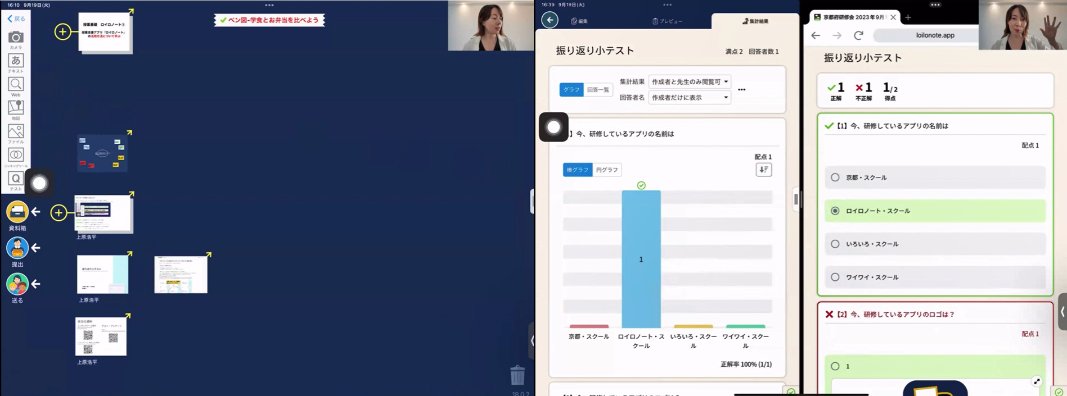Click the green ワイワイ・スクール bar stub
The image size is (1067, 396).
click(x=746, y=326)
